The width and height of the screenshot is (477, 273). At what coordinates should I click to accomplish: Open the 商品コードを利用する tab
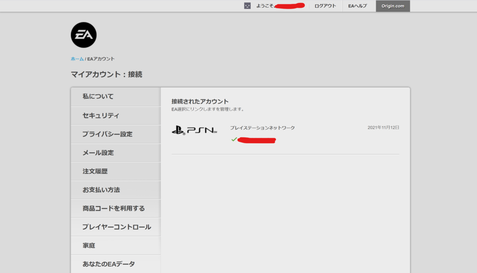pos(116,208)
